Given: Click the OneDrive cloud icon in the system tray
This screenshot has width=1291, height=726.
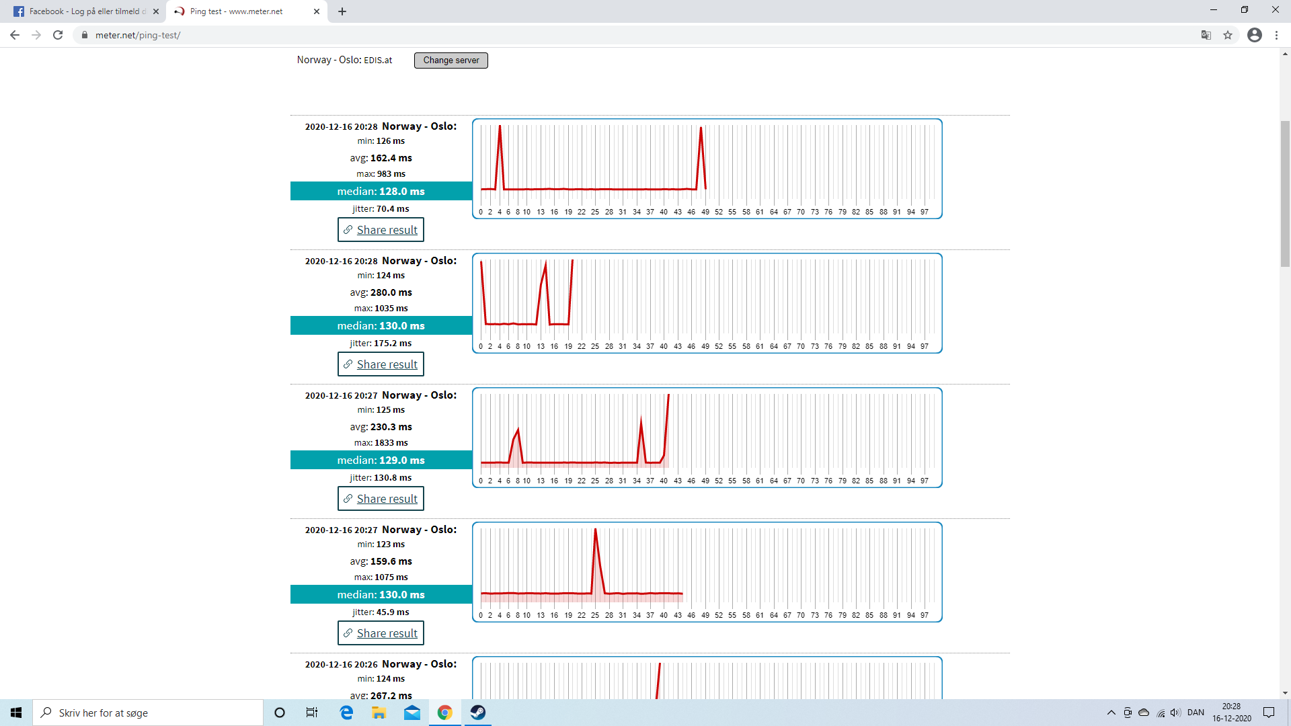Looking at the screenshot, I should 1143,713.
